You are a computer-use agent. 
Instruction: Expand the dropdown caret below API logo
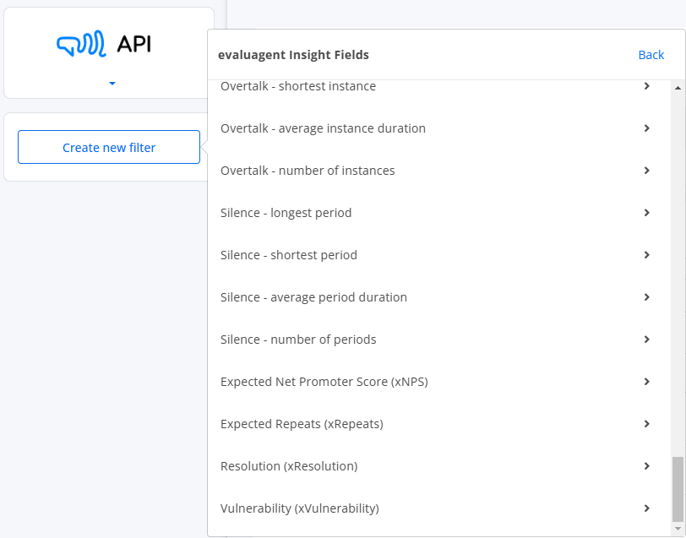point(112,84)
